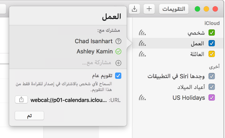Click the red close window button
This screenshot has height=138, width=225.
[x=215, y=9]
